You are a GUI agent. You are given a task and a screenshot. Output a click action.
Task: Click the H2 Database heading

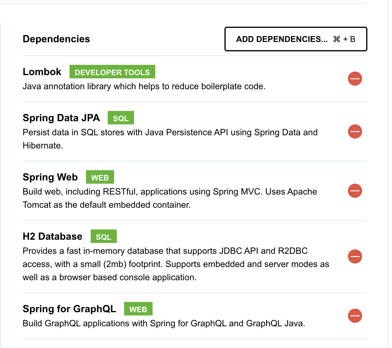[53, 236]
